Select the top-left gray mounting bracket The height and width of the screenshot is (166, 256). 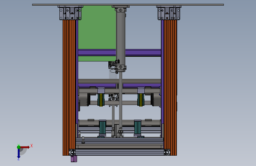(x=70, y=13)
